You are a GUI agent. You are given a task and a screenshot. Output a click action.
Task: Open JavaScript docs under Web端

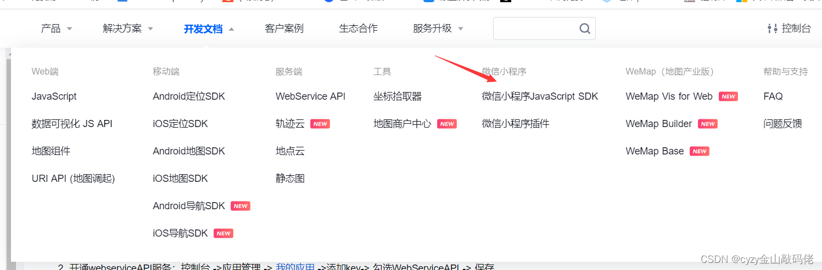pyautogui.click(x=54, y=96)
